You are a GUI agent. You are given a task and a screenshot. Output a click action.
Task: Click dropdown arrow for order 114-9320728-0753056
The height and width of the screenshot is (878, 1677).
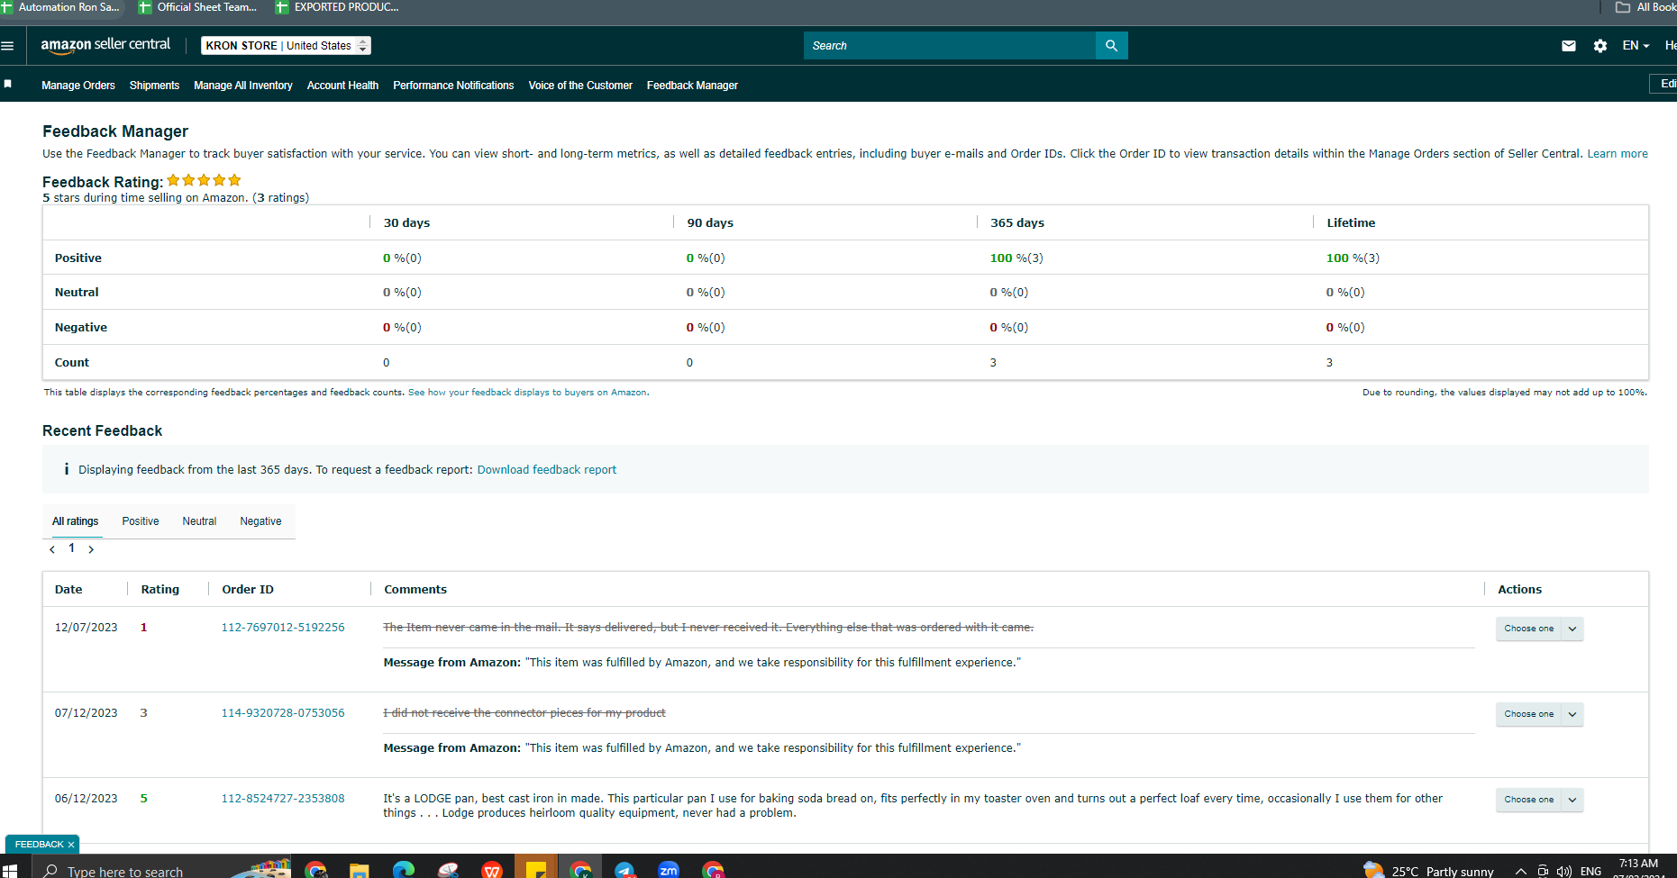[1572, 714]
